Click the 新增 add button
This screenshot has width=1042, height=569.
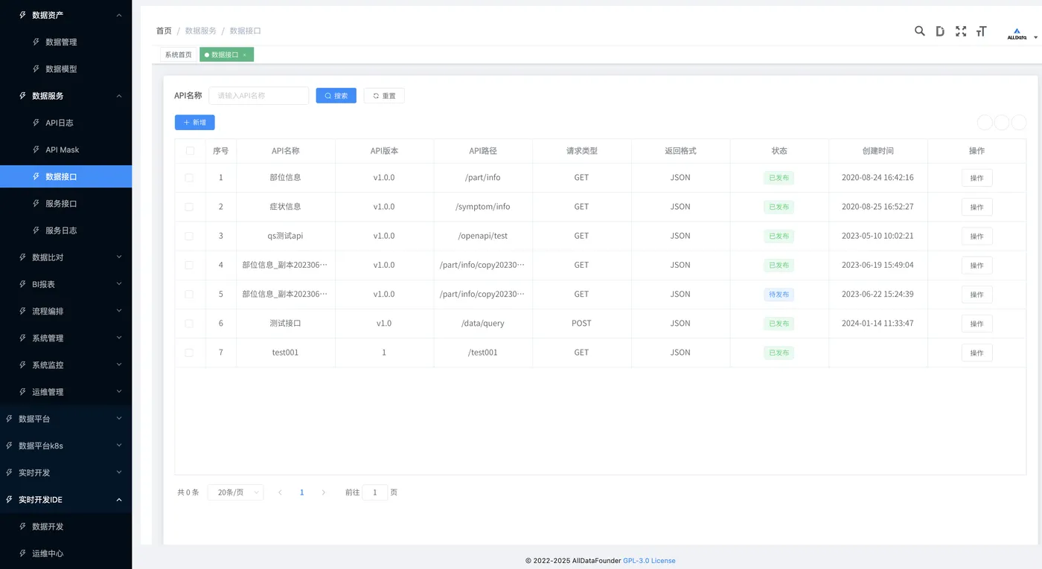click(x=194, y=123)
